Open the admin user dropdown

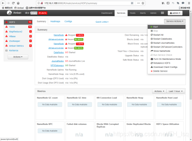[x=175, y=13]
